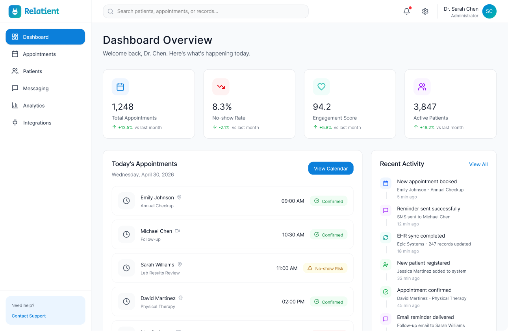The width and height of the screenshot is (508, 331).
Task: Click the Total Appointments calendar icon
Action: click(x=121, y=87)
